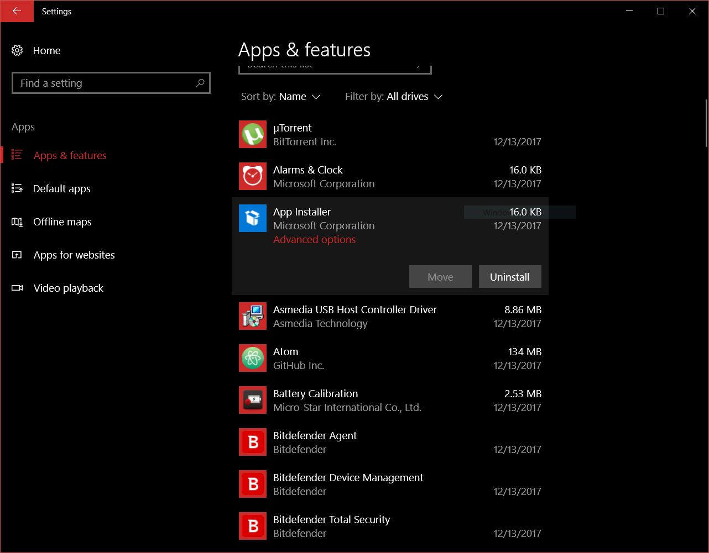Click the Apps & features page heading

click(x=305, y=50)
